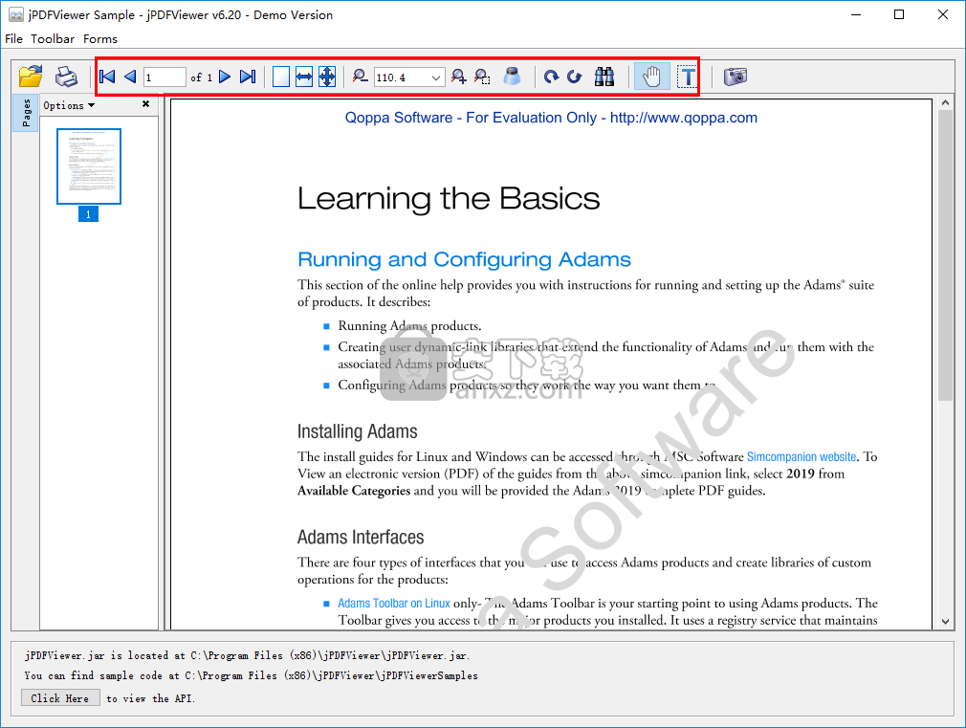Click the 'Running Adams products.' bullet

coord(409,326)
